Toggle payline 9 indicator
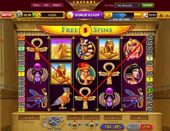170x131 pixels. click(150, 58)
